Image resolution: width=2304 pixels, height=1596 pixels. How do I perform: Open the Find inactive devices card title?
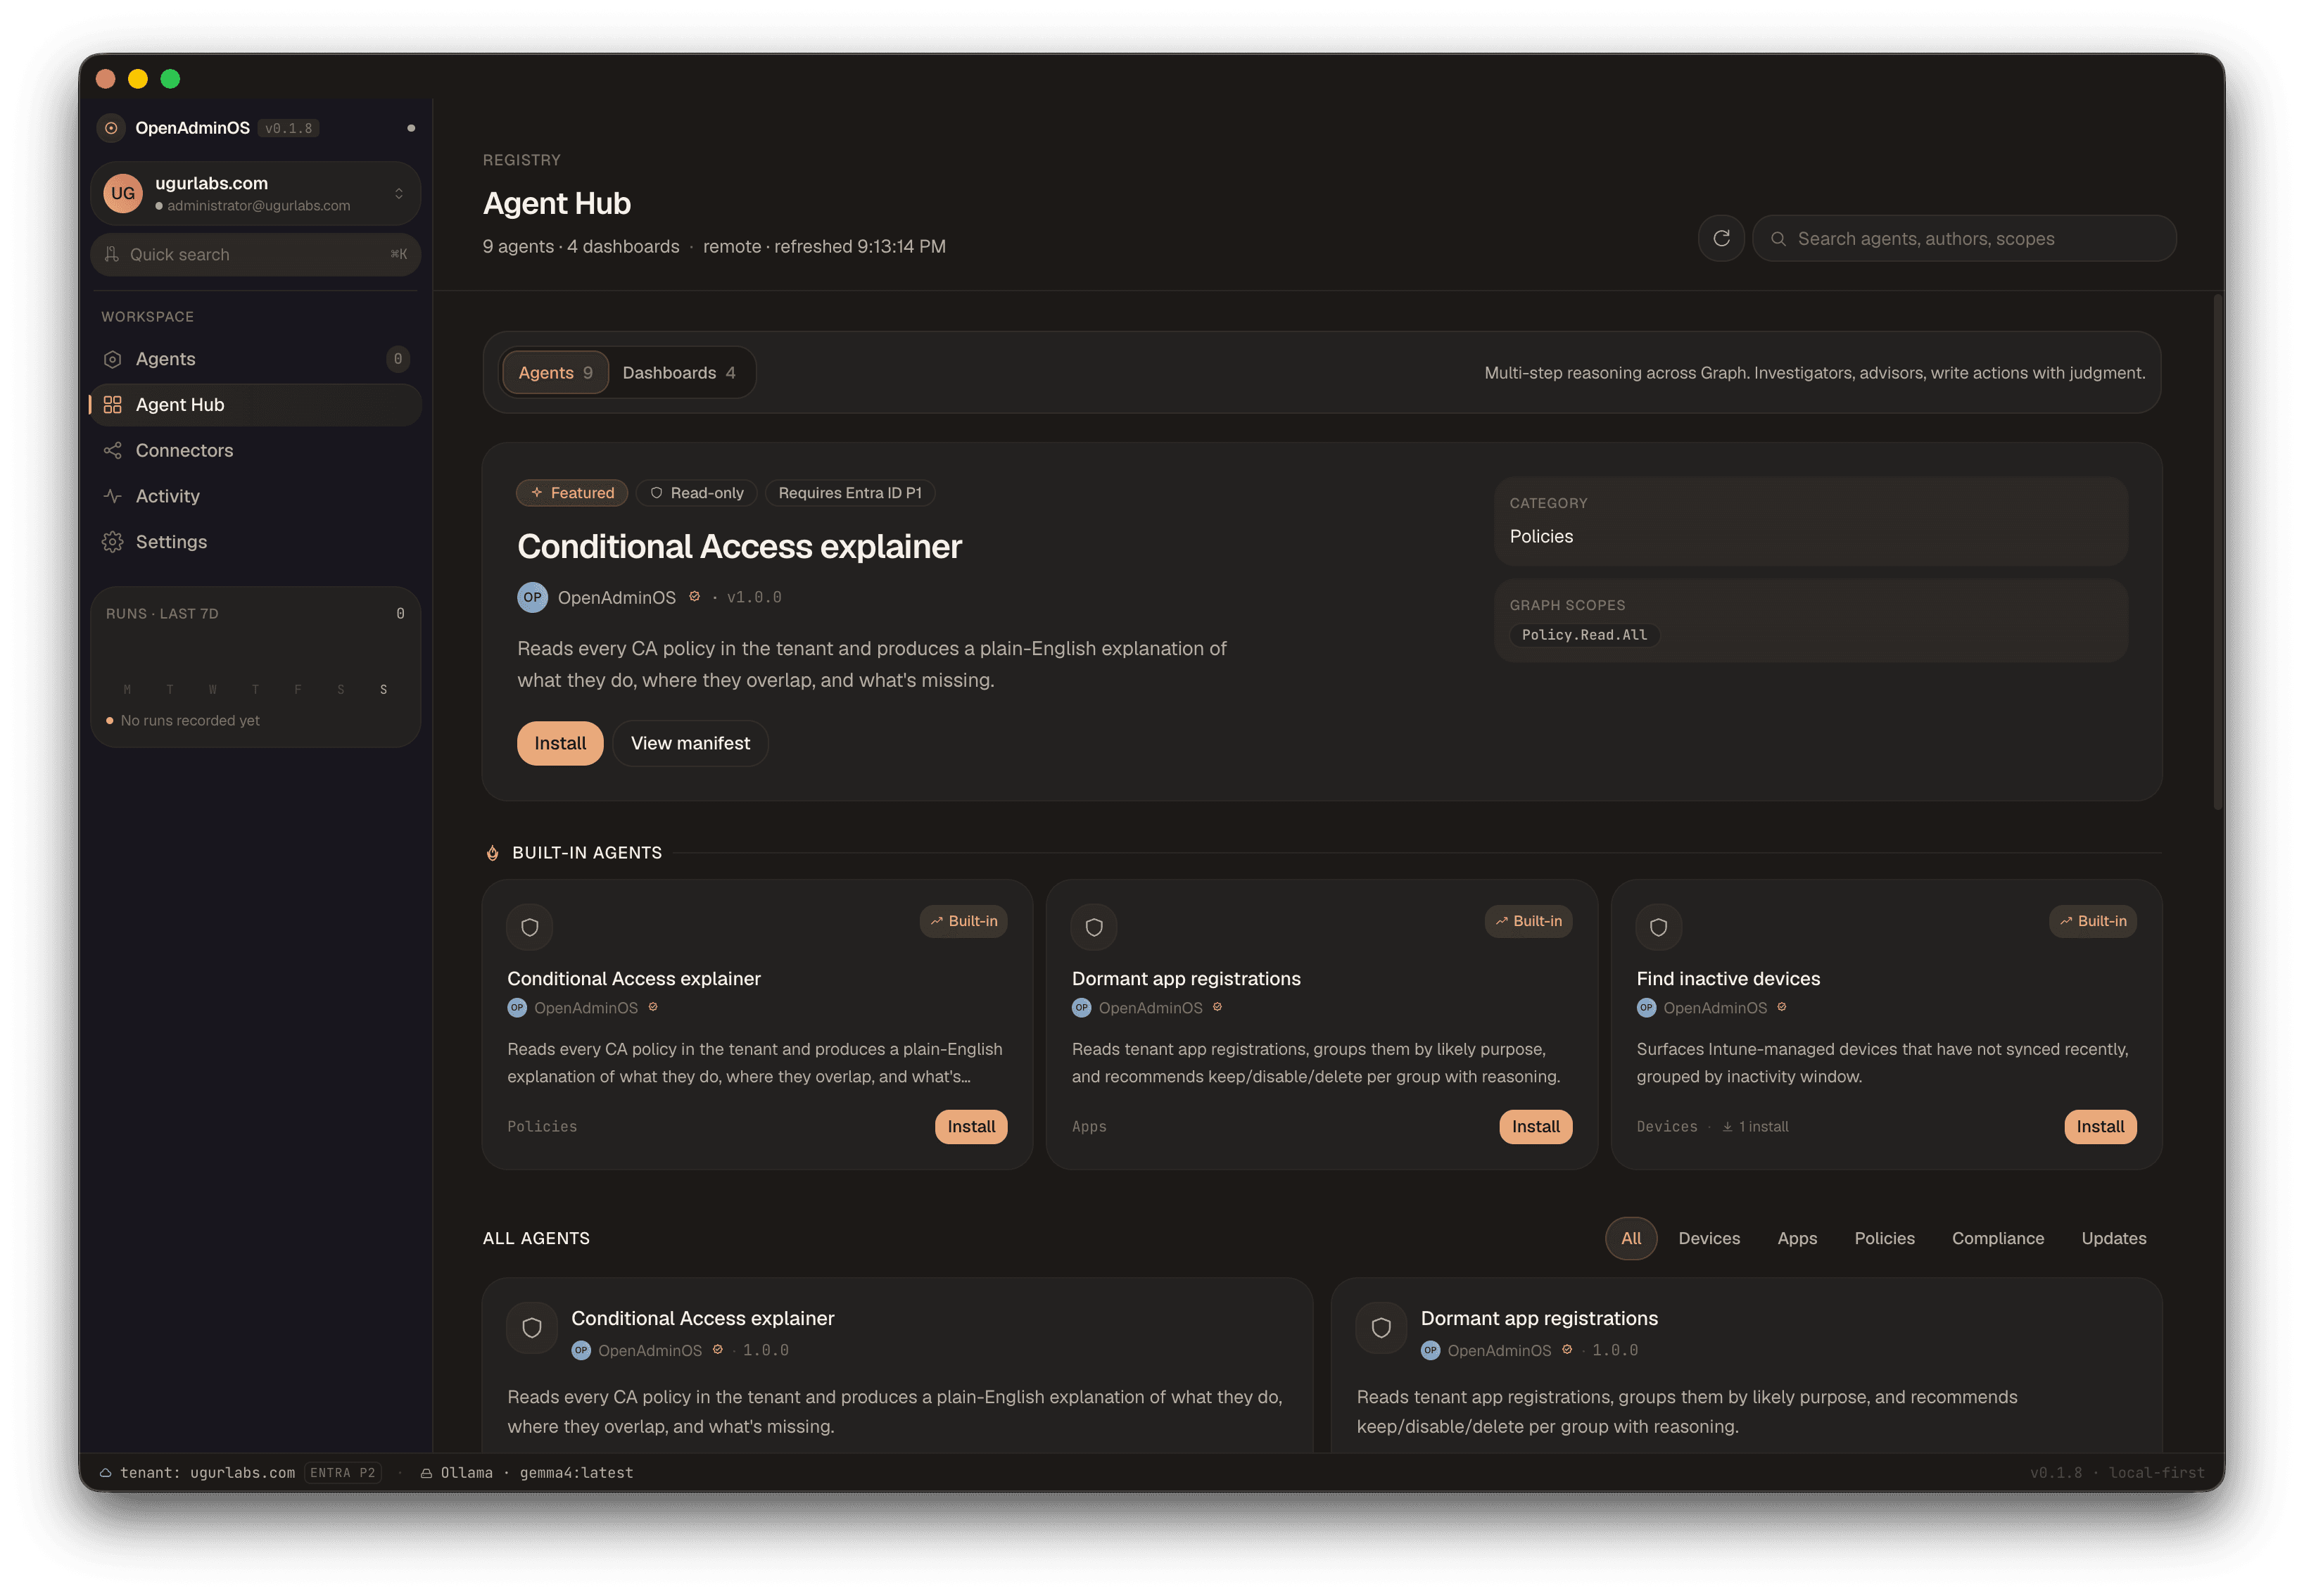(x=1728, y=978)
